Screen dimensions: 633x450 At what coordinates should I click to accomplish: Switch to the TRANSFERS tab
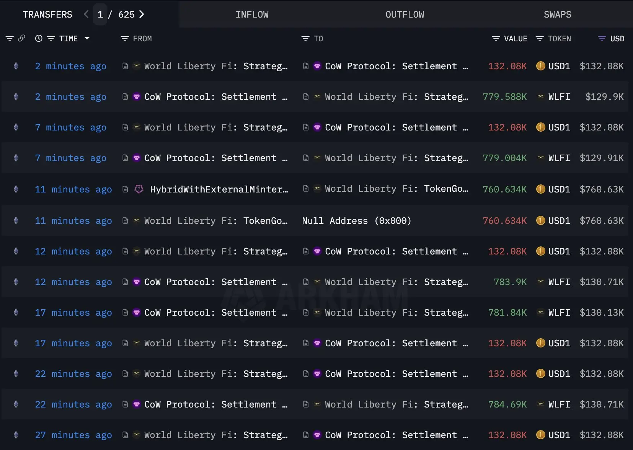[47, 15]
